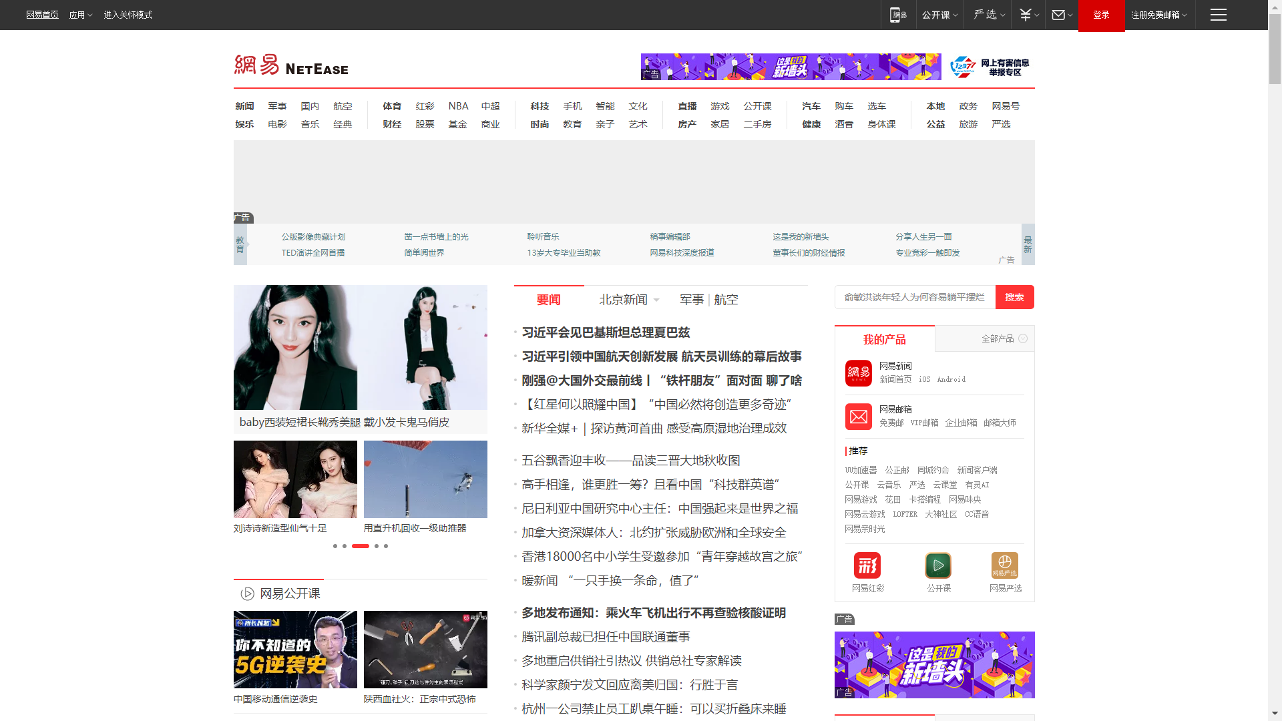This screenshot has width=1282, height=721.
Task: Select the first carousel indicator dot
Action: (x=335, y=546)
